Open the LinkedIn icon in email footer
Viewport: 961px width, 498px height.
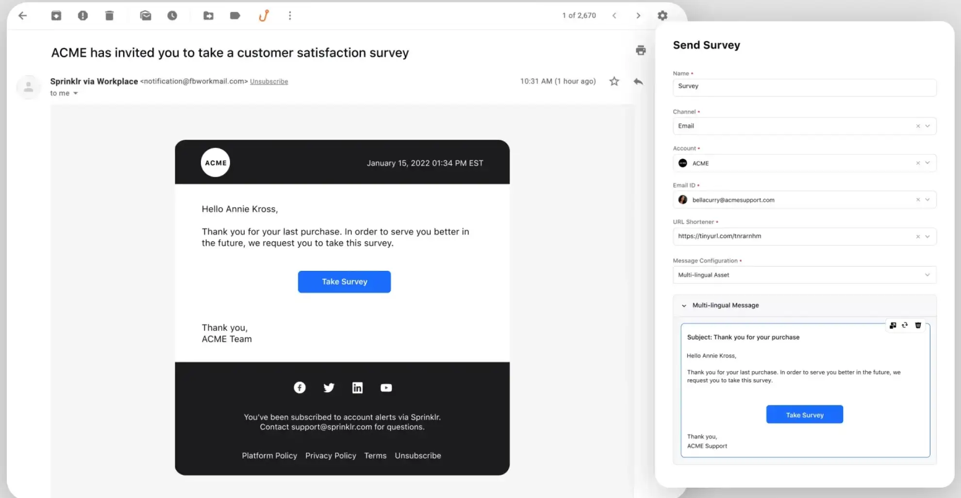[x=357, y=387]
